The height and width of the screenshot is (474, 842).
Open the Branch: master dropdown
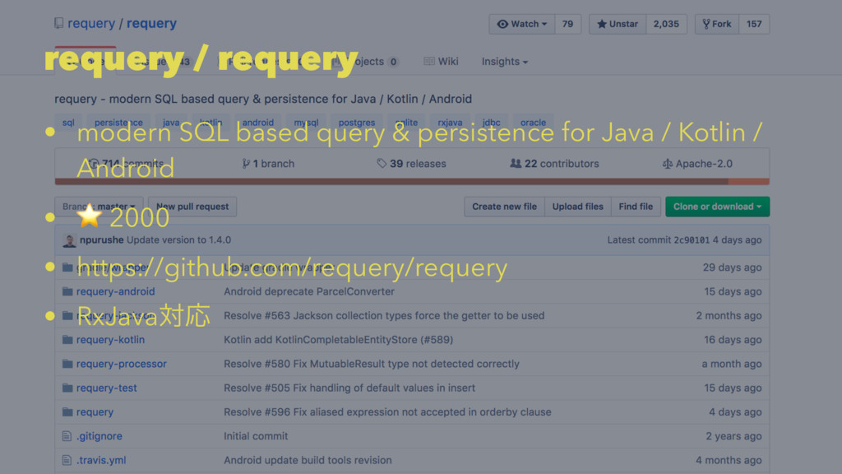pos(99,207)
